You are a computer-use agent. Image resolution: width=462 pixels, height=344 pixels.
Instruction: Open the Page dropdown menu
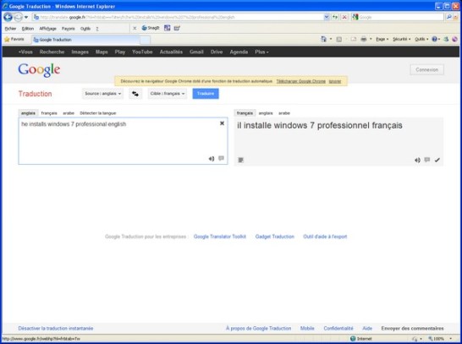pyautogui.click(x=382, y=39)
